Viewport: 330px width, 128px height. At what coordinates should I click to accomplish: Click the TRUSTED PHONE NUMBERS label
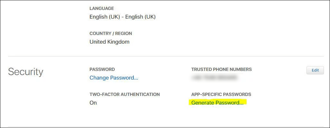coord(221,69)
